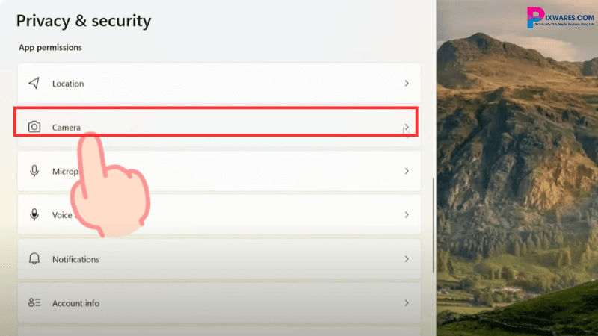The image size is (598, 336).
Task: Open the Account info label
Action: pyautogui.click(x=75, y=303)
